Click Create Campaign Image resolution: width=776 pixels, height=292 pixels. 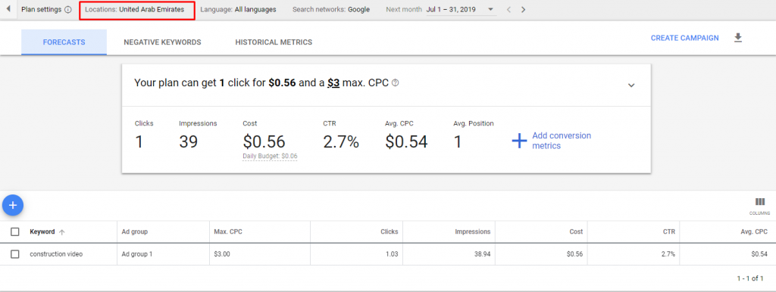[x=685, y=38]
